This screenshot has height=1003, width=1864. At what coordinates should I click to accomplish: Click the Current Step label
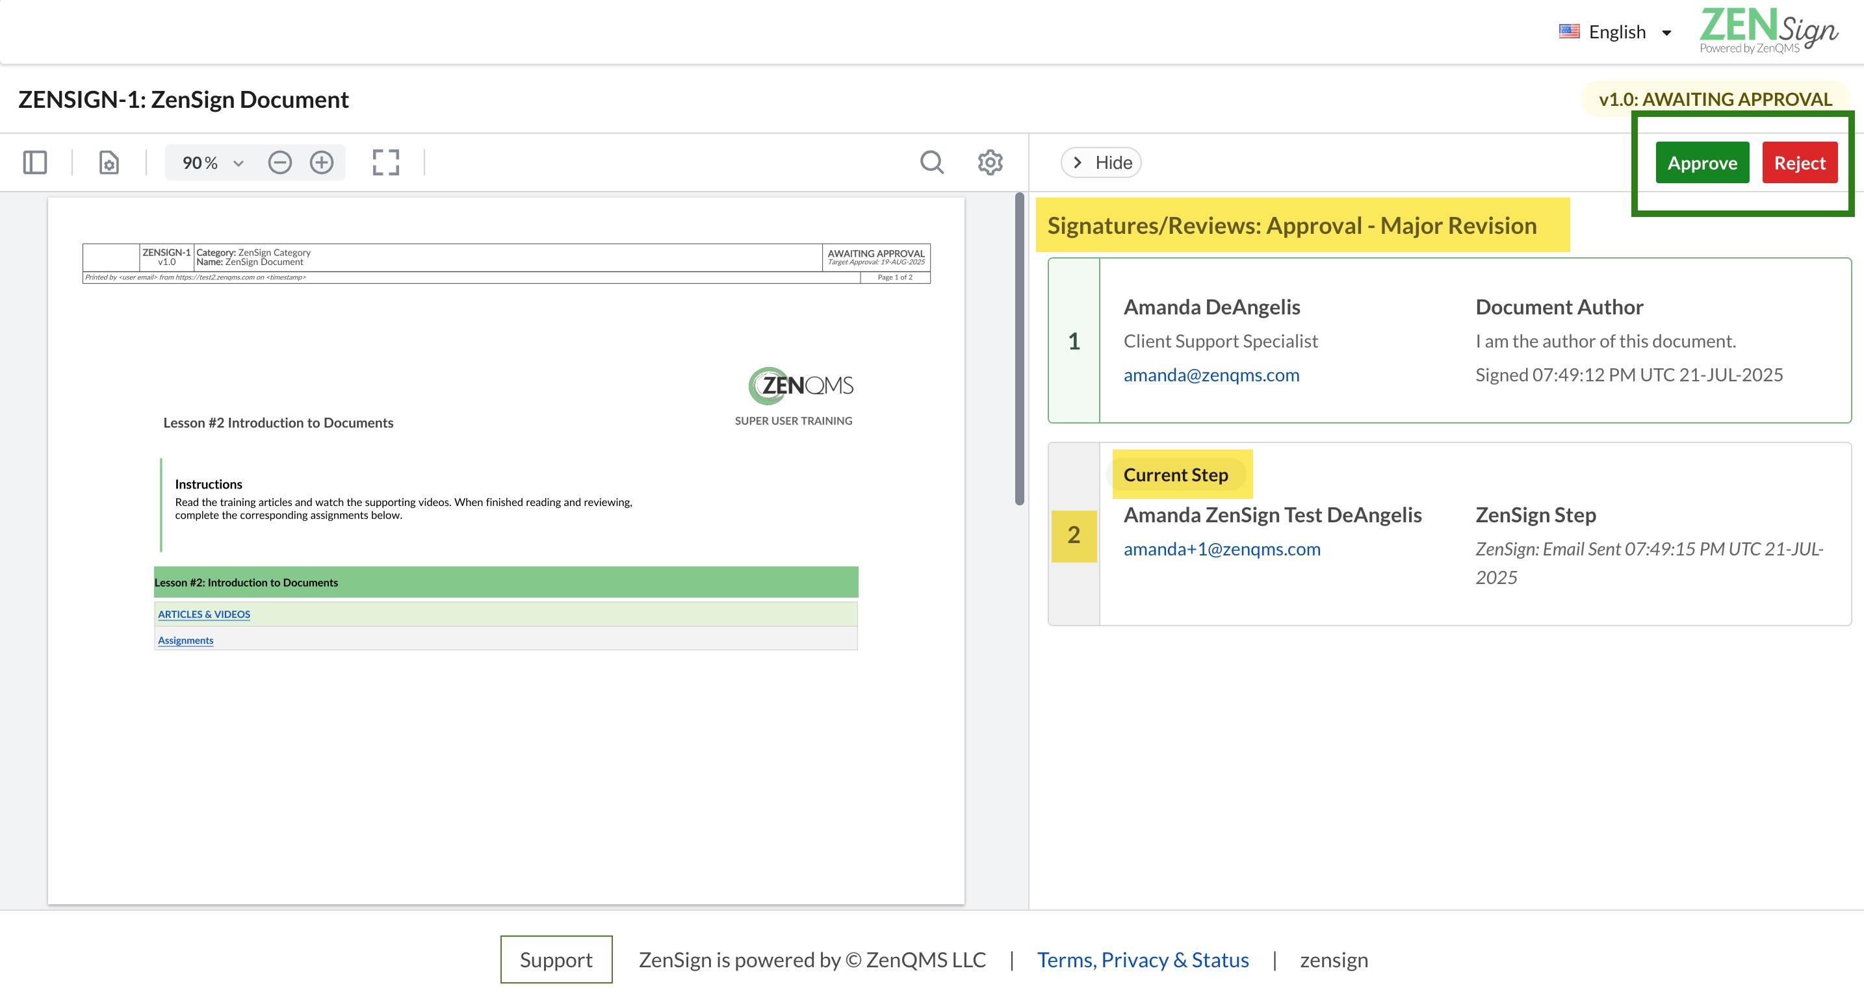pyautogui.click(x=1175, y=474)
